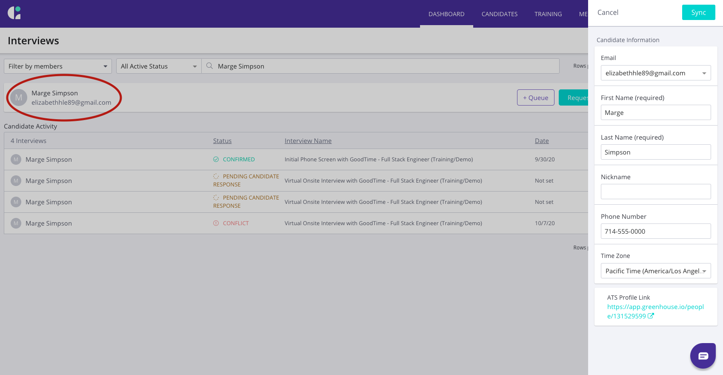Sort interviews by the Date column
The image size is (723, 375).
pyautogui.click(x=541, y=141)
